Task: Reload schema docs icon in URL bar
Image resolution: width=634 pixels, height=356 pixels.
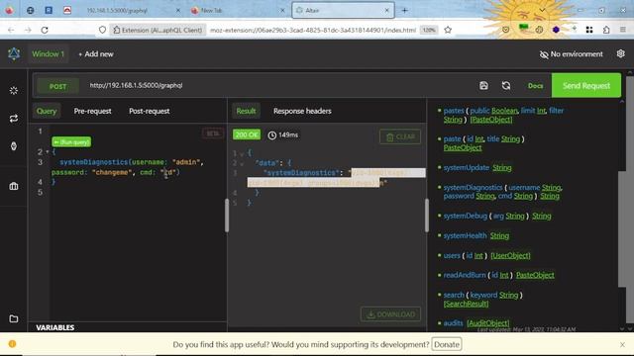Action: pos(506,86)
